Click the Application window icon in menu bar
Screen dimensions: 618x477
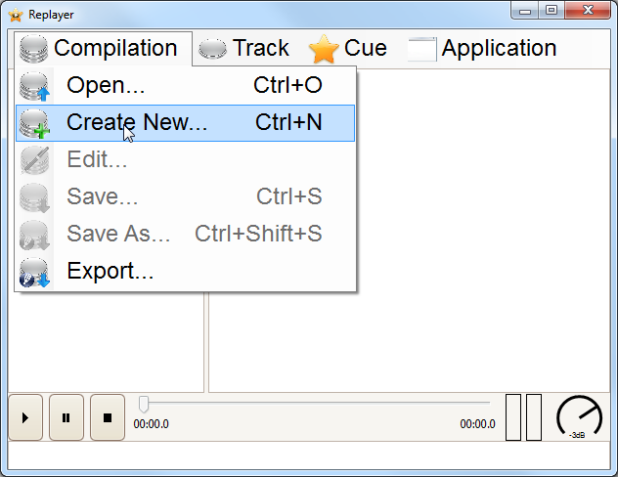[x=422, y=49]
